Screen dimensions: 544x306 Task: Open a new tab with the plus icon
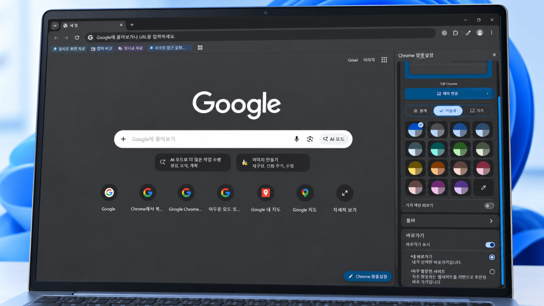click(x=132, y=25)
